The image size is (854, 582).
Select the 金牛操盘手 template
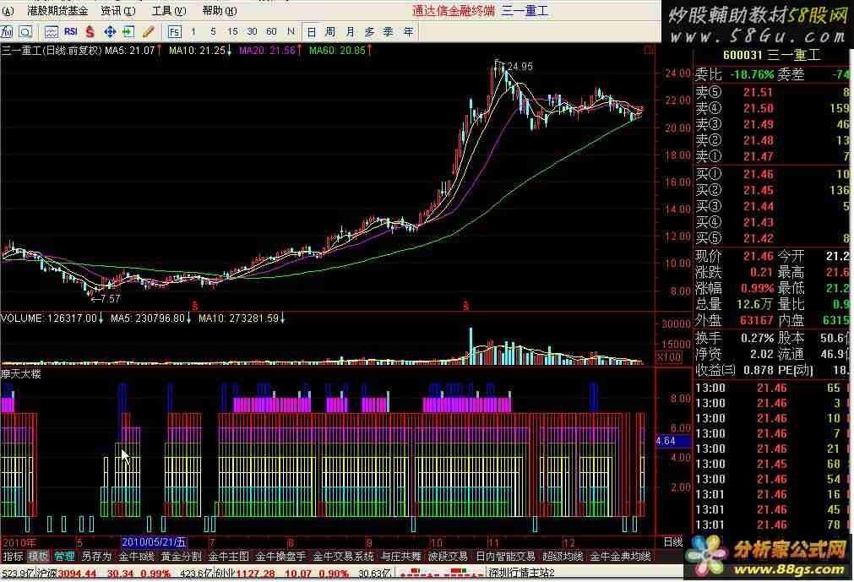[x=281, y=557]
